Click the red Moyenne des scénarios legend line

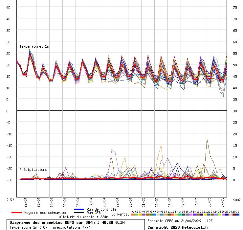16,213
